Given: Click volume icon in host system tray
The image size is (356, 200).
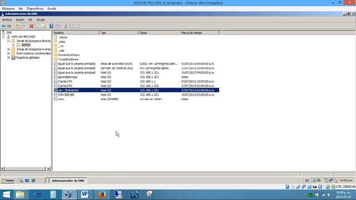Looking at the screenshot, I should click(x=328, y=195).
